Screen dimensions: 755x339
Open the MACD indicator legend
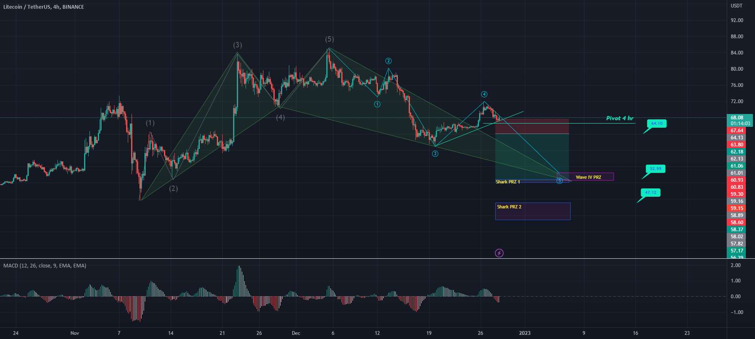(45, 265)
